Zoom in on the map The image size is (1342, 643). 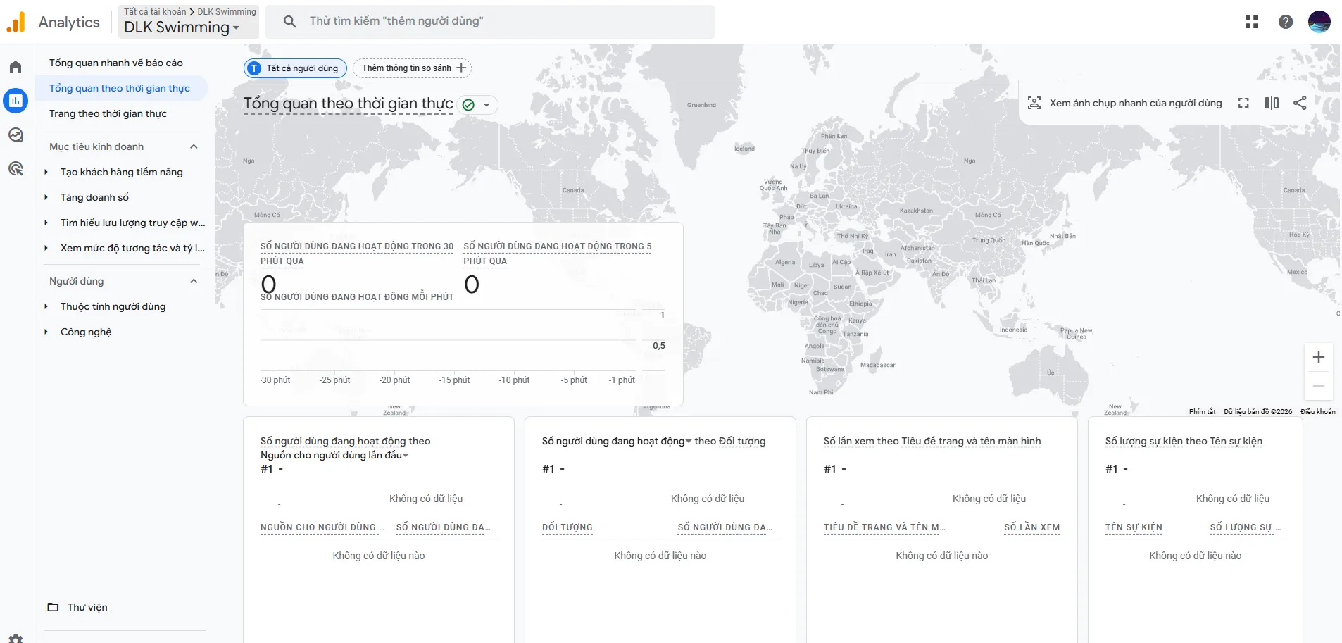[x=1319, y=357]
